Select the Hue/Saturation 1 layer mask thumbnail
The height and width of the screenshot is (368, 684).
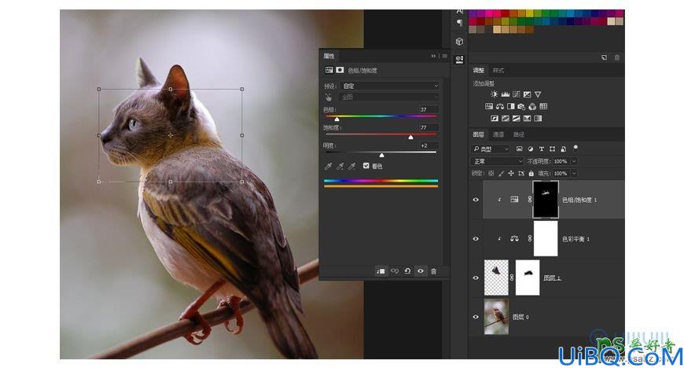(546, 200)
